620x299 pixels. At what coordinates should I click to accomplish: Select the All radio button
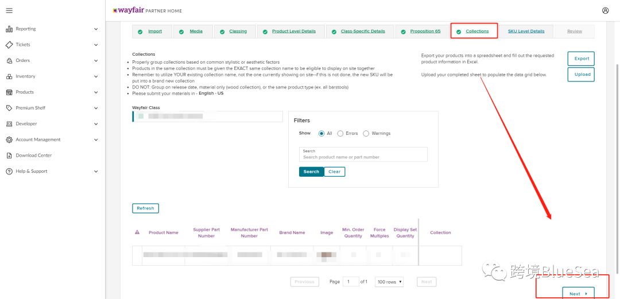[x=321, y=134]
